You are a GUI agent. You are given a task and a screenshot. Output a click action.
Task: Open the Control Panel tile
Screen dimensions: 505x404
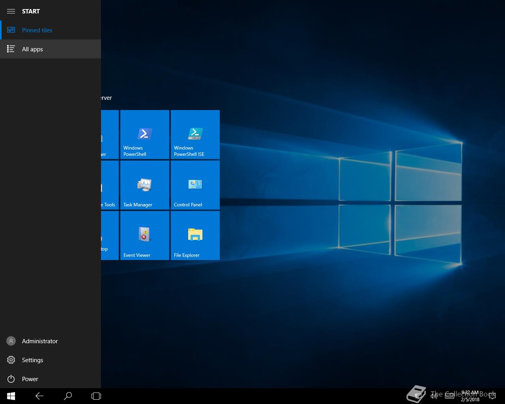click(195, 185)
